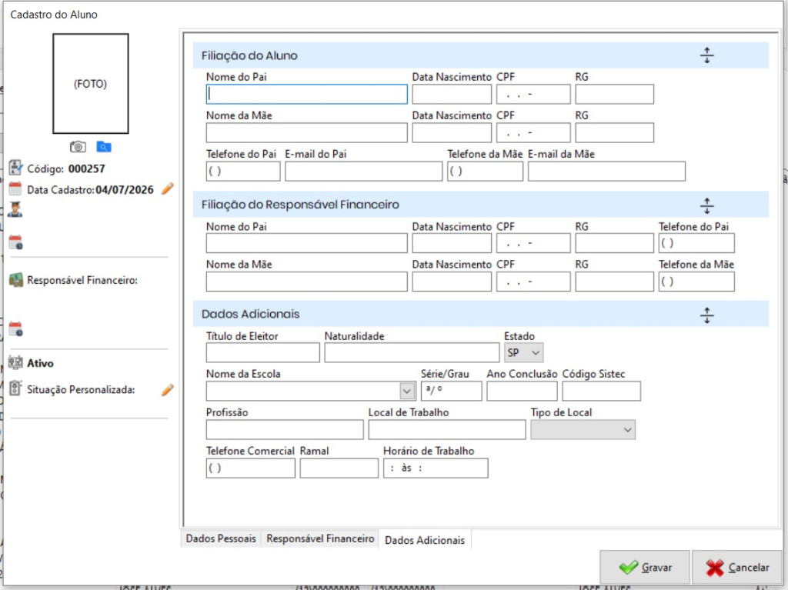788x590 pixels.
Task: Click the Telefone Comercial field
Action: (x=250, y=468)
